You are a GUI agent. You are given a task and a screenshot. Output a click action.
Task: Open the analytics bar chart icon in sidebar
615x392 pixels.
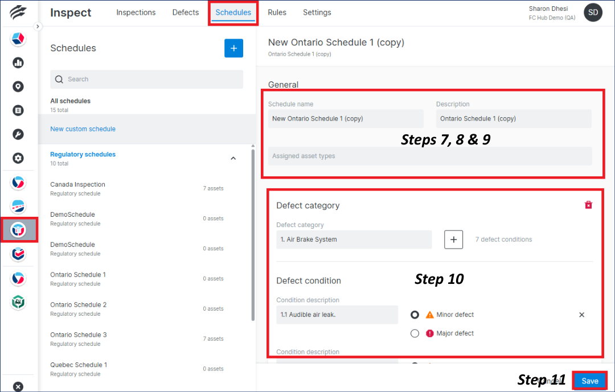18,63
